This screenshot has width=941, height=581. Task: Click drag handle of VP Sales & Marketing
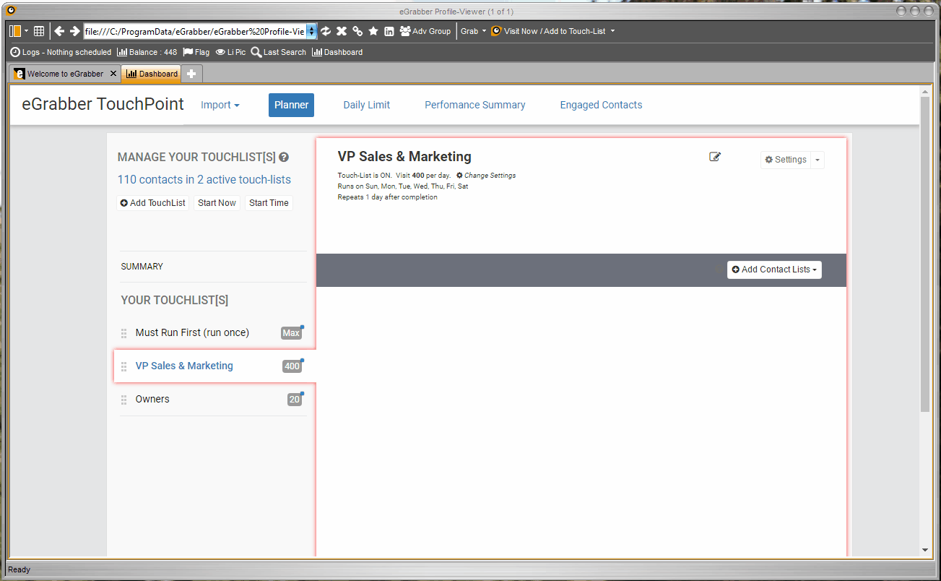123,366
